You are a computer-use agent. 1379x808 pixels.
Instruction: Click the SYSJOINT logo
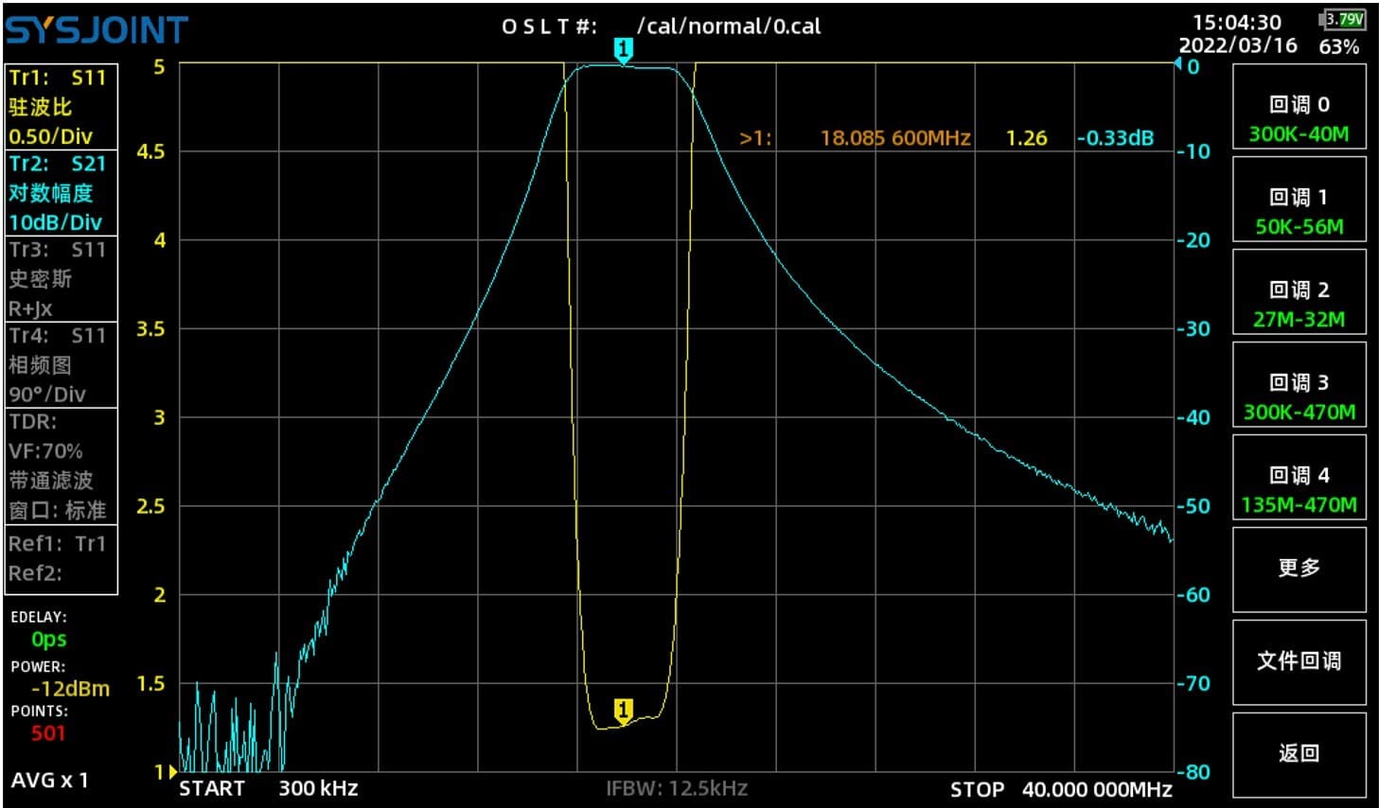97,30
